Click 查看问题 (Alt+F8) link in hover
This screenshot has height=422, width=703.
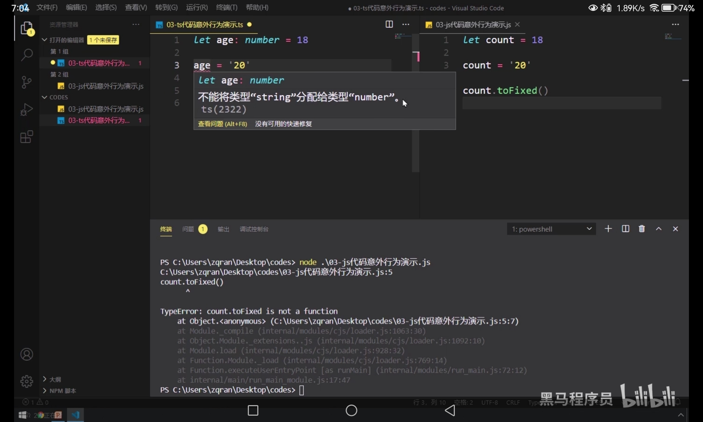coord(222,124)
